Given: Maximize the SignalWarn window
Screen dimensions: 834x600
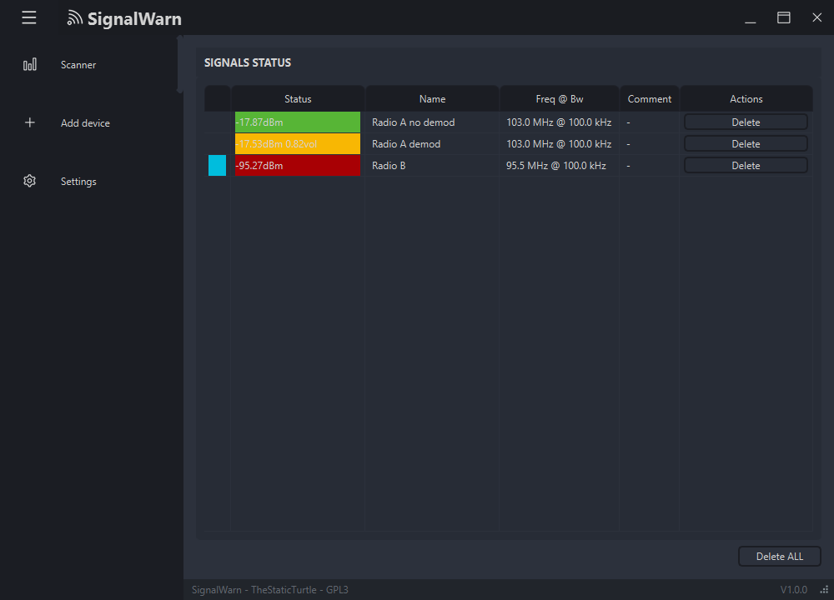Looking at the screenshot, I should click(x=783, y=17).
